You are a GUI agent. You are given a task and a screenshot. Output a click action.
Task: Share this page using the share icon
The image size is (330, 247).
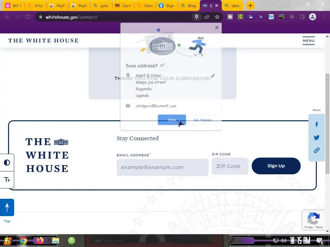point(207,17)
